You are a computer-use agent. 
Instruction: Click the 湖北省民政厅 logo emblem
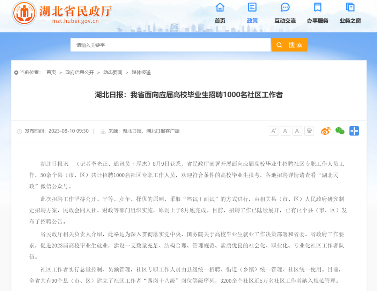coord(24,13)
